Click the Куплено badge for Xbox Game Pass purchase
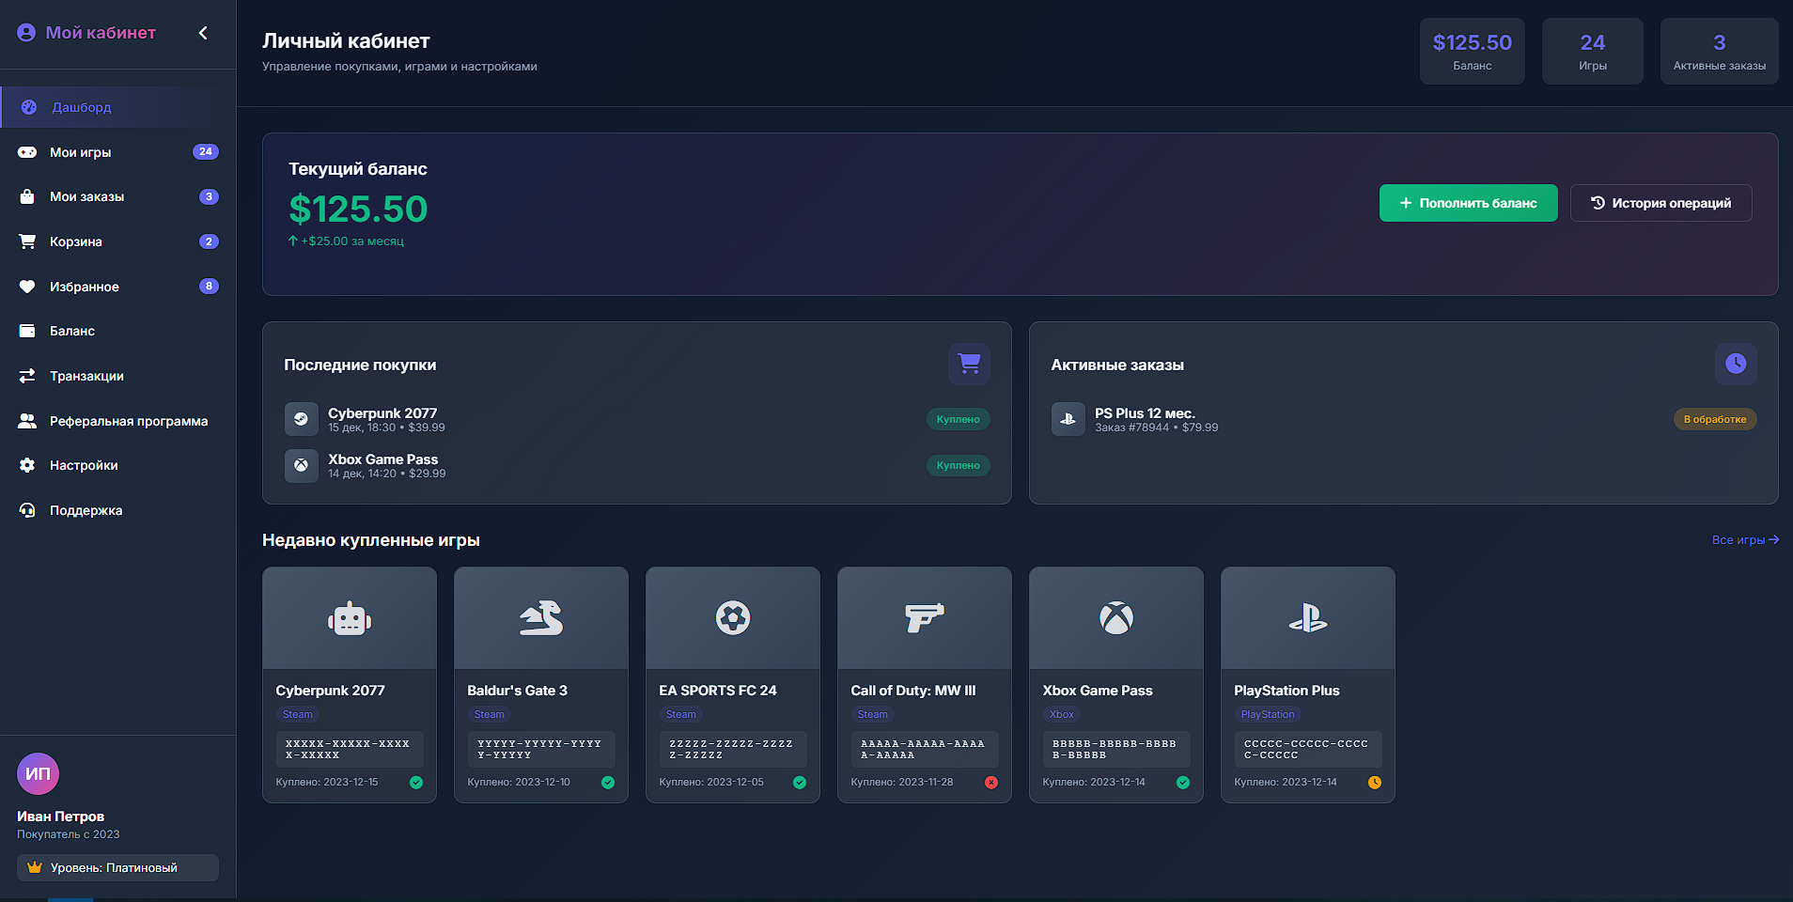This screenshot has width=1793, height=902. [958, 465]
